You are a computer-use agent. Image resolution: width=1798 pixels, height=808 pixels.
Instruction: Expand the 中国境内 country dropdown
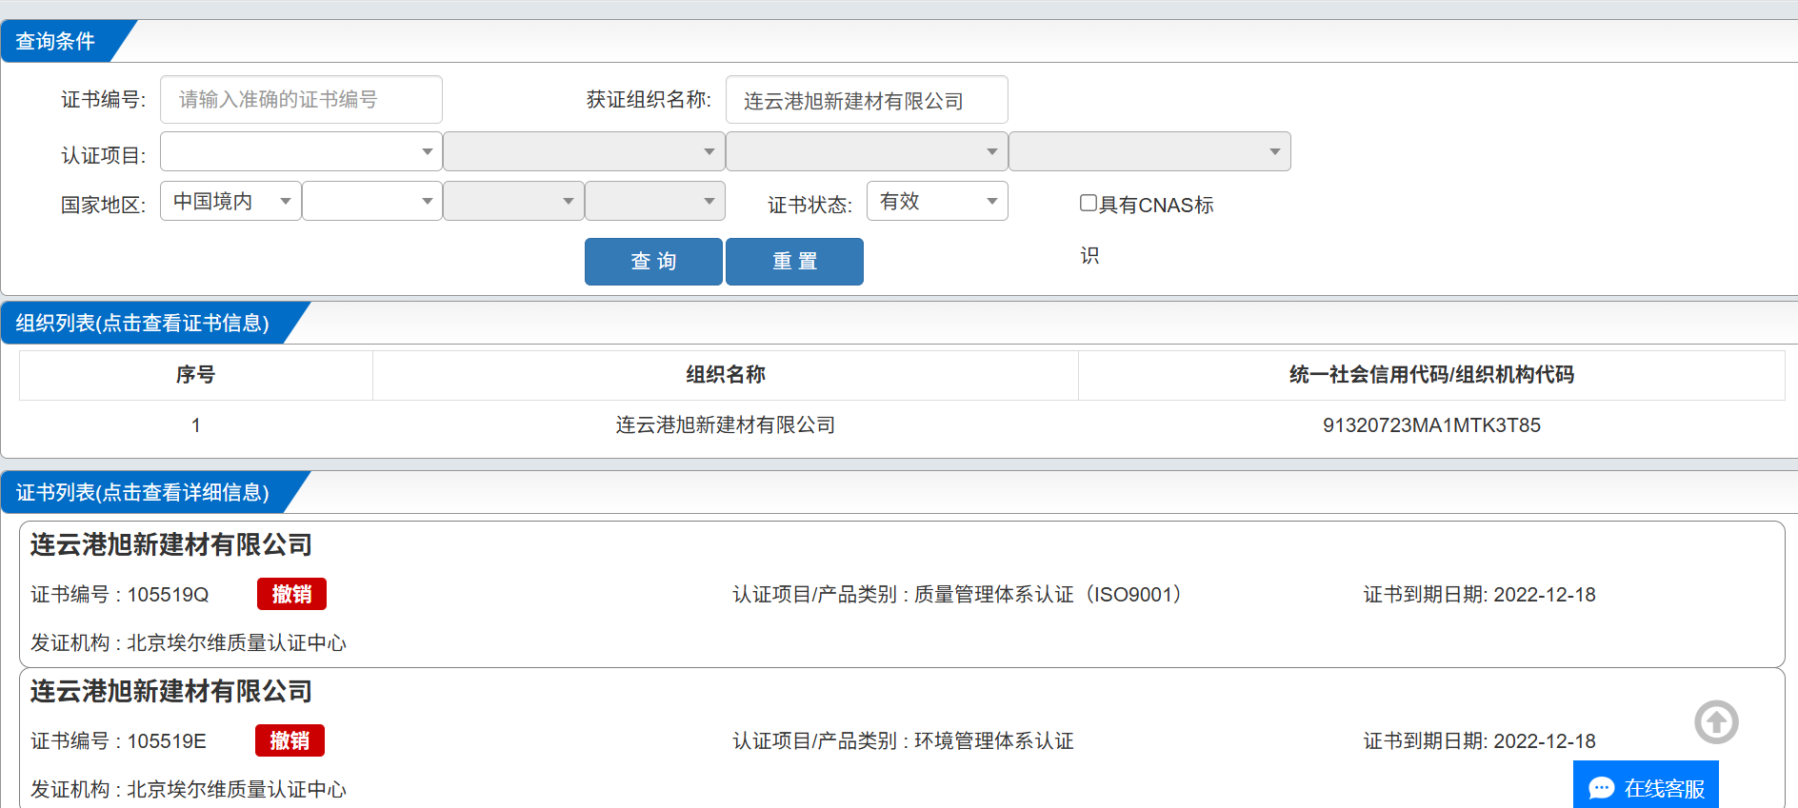(230, 201)
